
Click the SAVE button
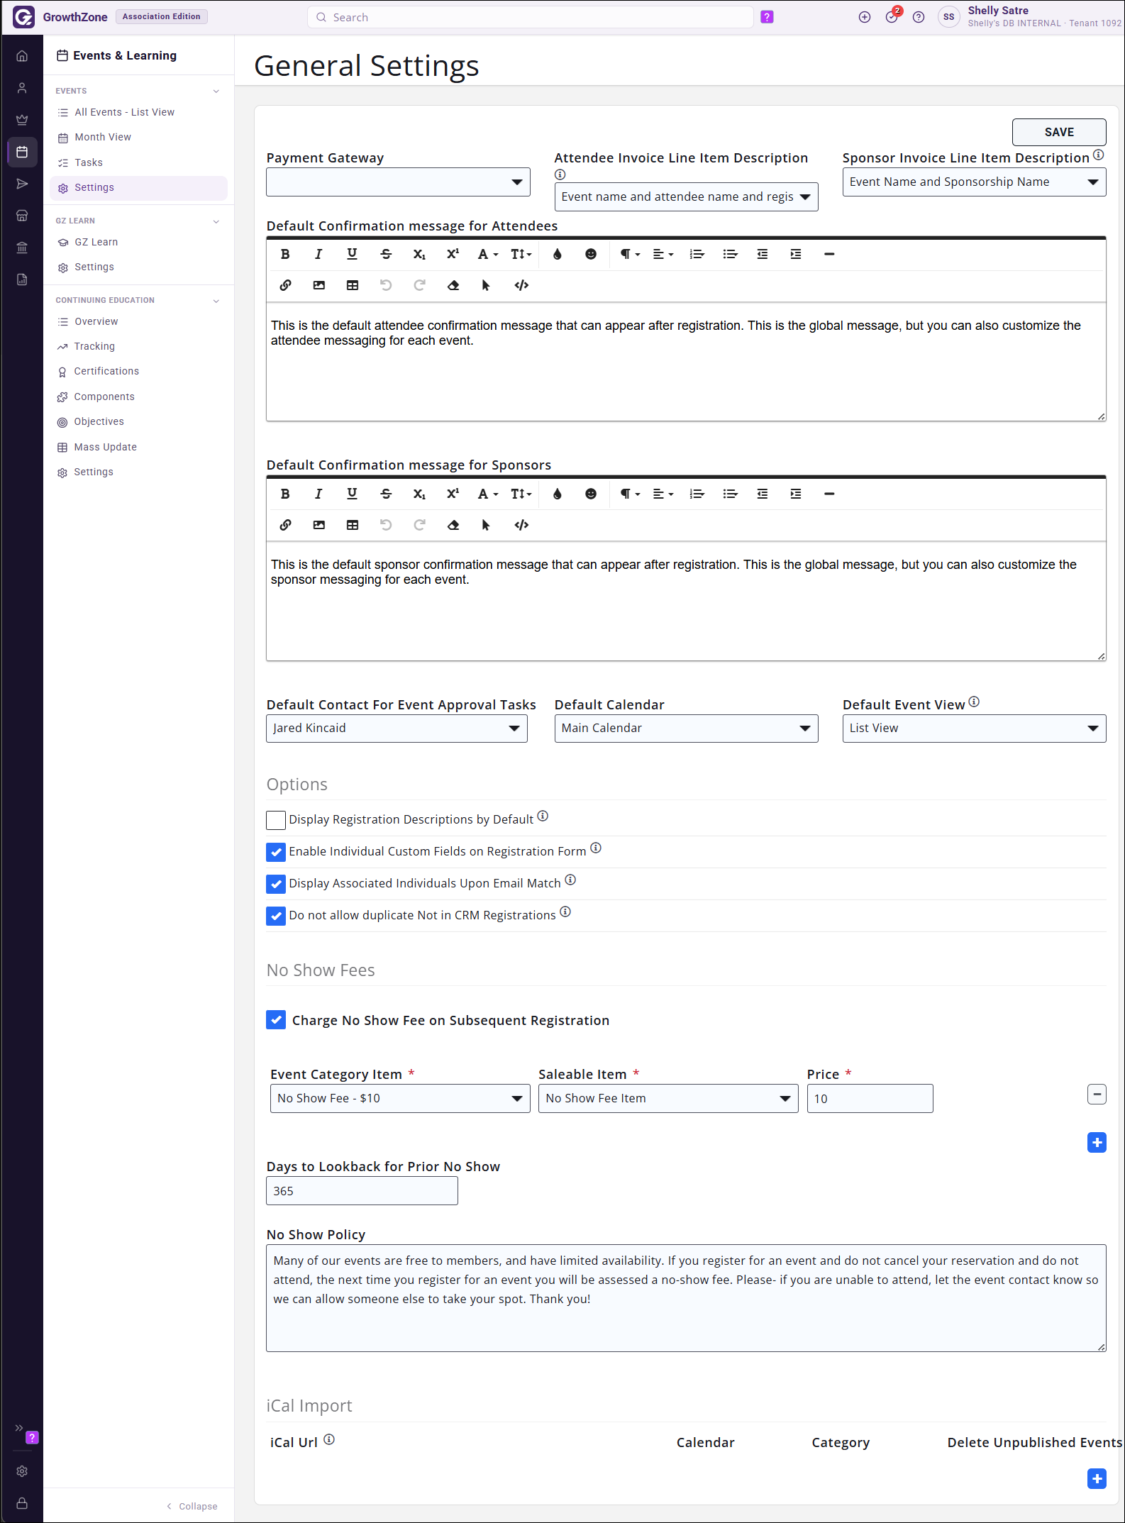(1059, 132)
